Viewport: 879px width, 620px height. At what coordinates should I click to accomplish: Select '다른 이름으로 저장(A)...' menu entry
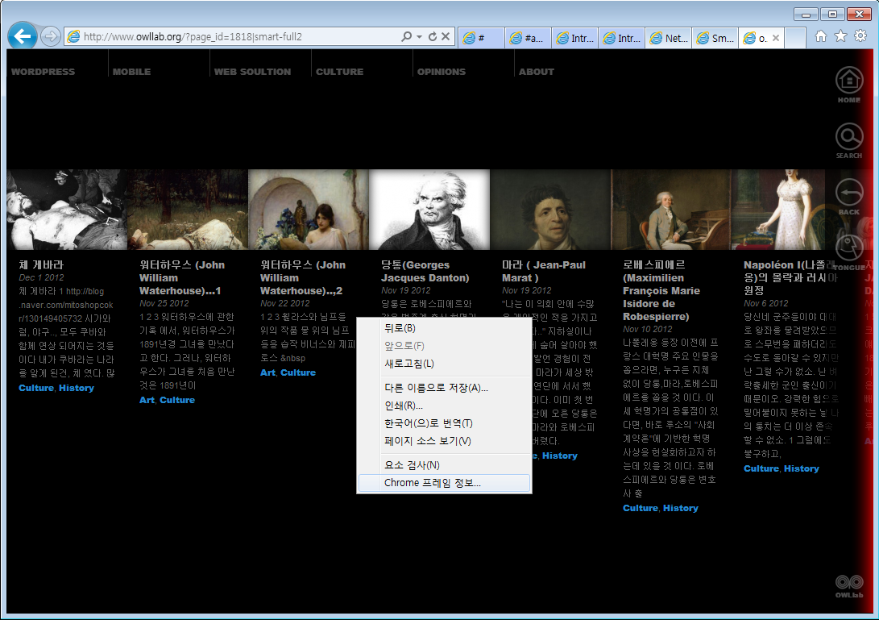444,388
